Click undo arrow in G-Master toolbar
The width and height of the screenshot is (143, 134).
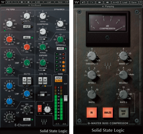pos(84,2)
